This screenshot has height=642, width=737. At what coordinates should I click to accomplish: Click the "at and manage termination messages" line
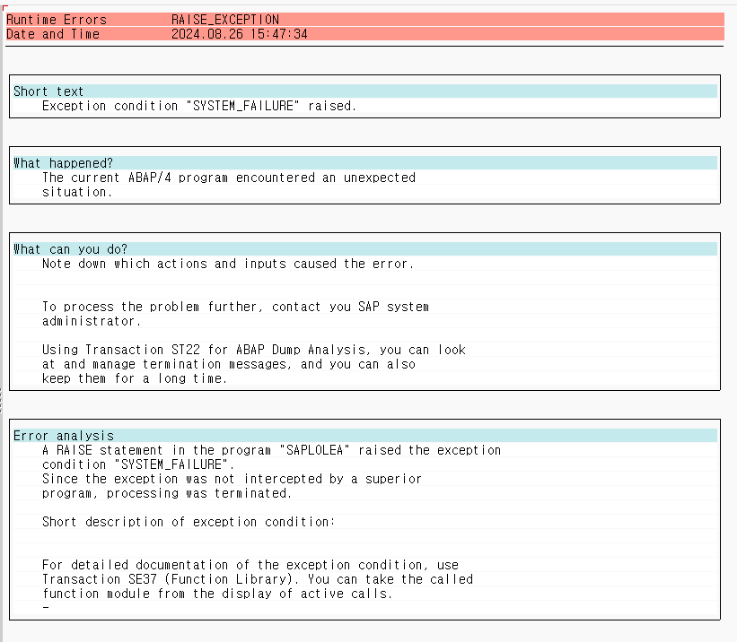point(229,364)
